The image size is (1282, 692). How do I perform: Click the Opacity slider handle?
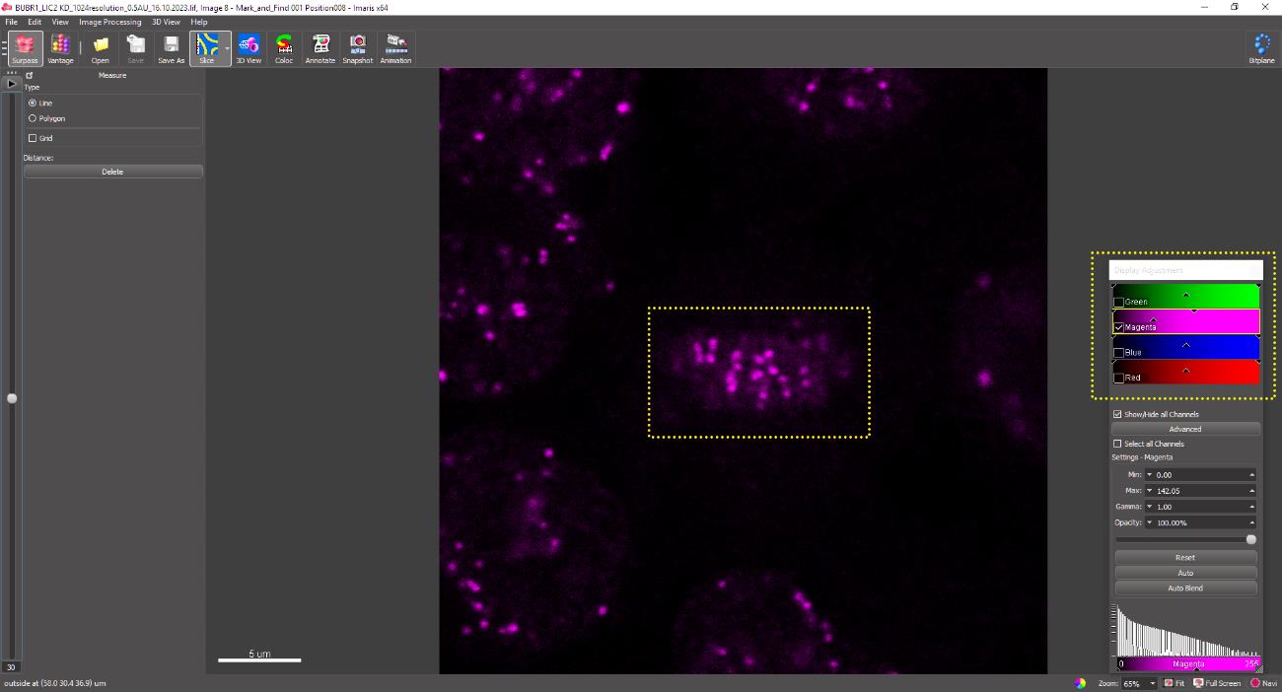click(x=1250, y=539)
